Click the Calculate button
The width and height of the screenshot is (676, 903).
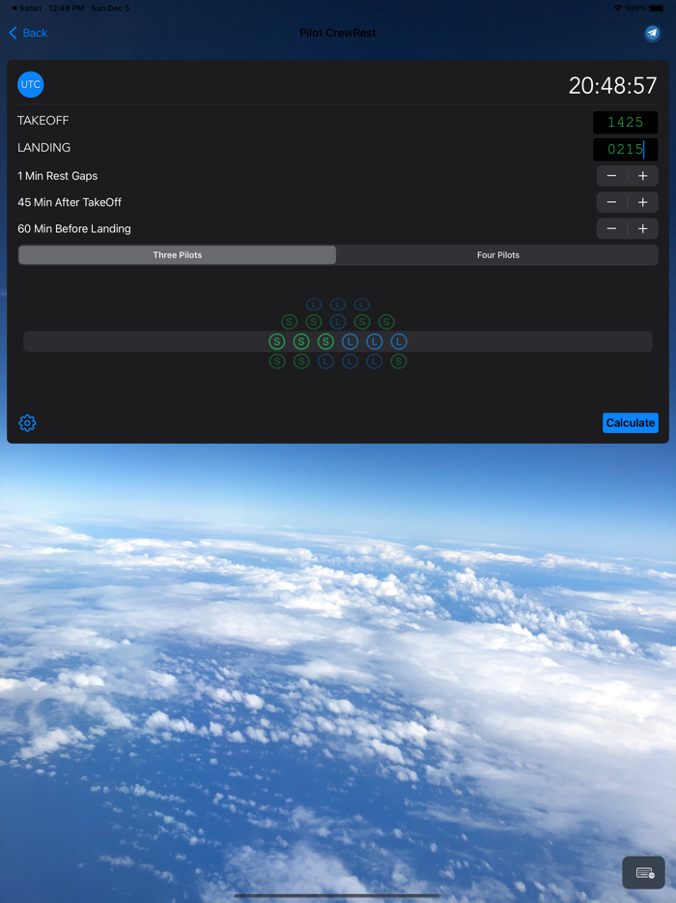pyautogui.click(x=630, y=423)
